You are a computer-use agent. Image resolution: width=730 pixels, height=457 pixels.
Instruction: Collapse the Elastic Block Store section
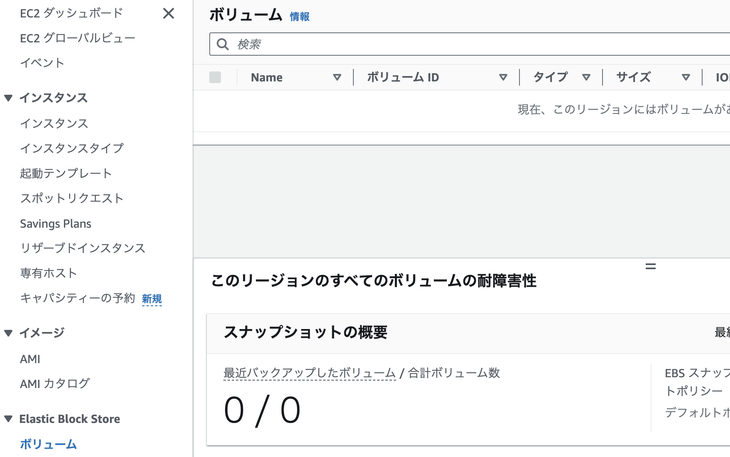coord(8,419)
